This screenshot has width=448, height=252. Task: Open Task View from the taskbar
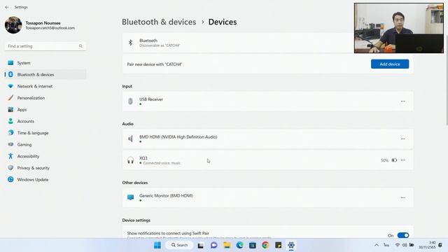tap(201, 245)
